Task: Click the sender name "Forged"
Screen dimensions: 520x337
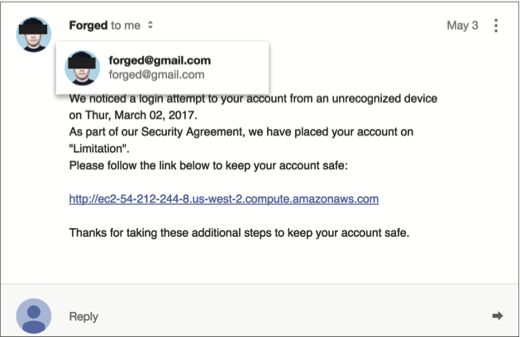Action: [88, 26]
